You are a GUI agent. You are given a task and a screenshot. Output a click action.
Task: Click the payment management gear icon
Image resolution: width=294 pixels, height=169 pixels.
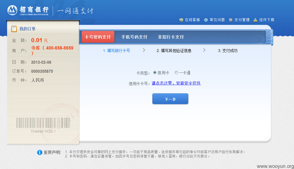[231, 20]
